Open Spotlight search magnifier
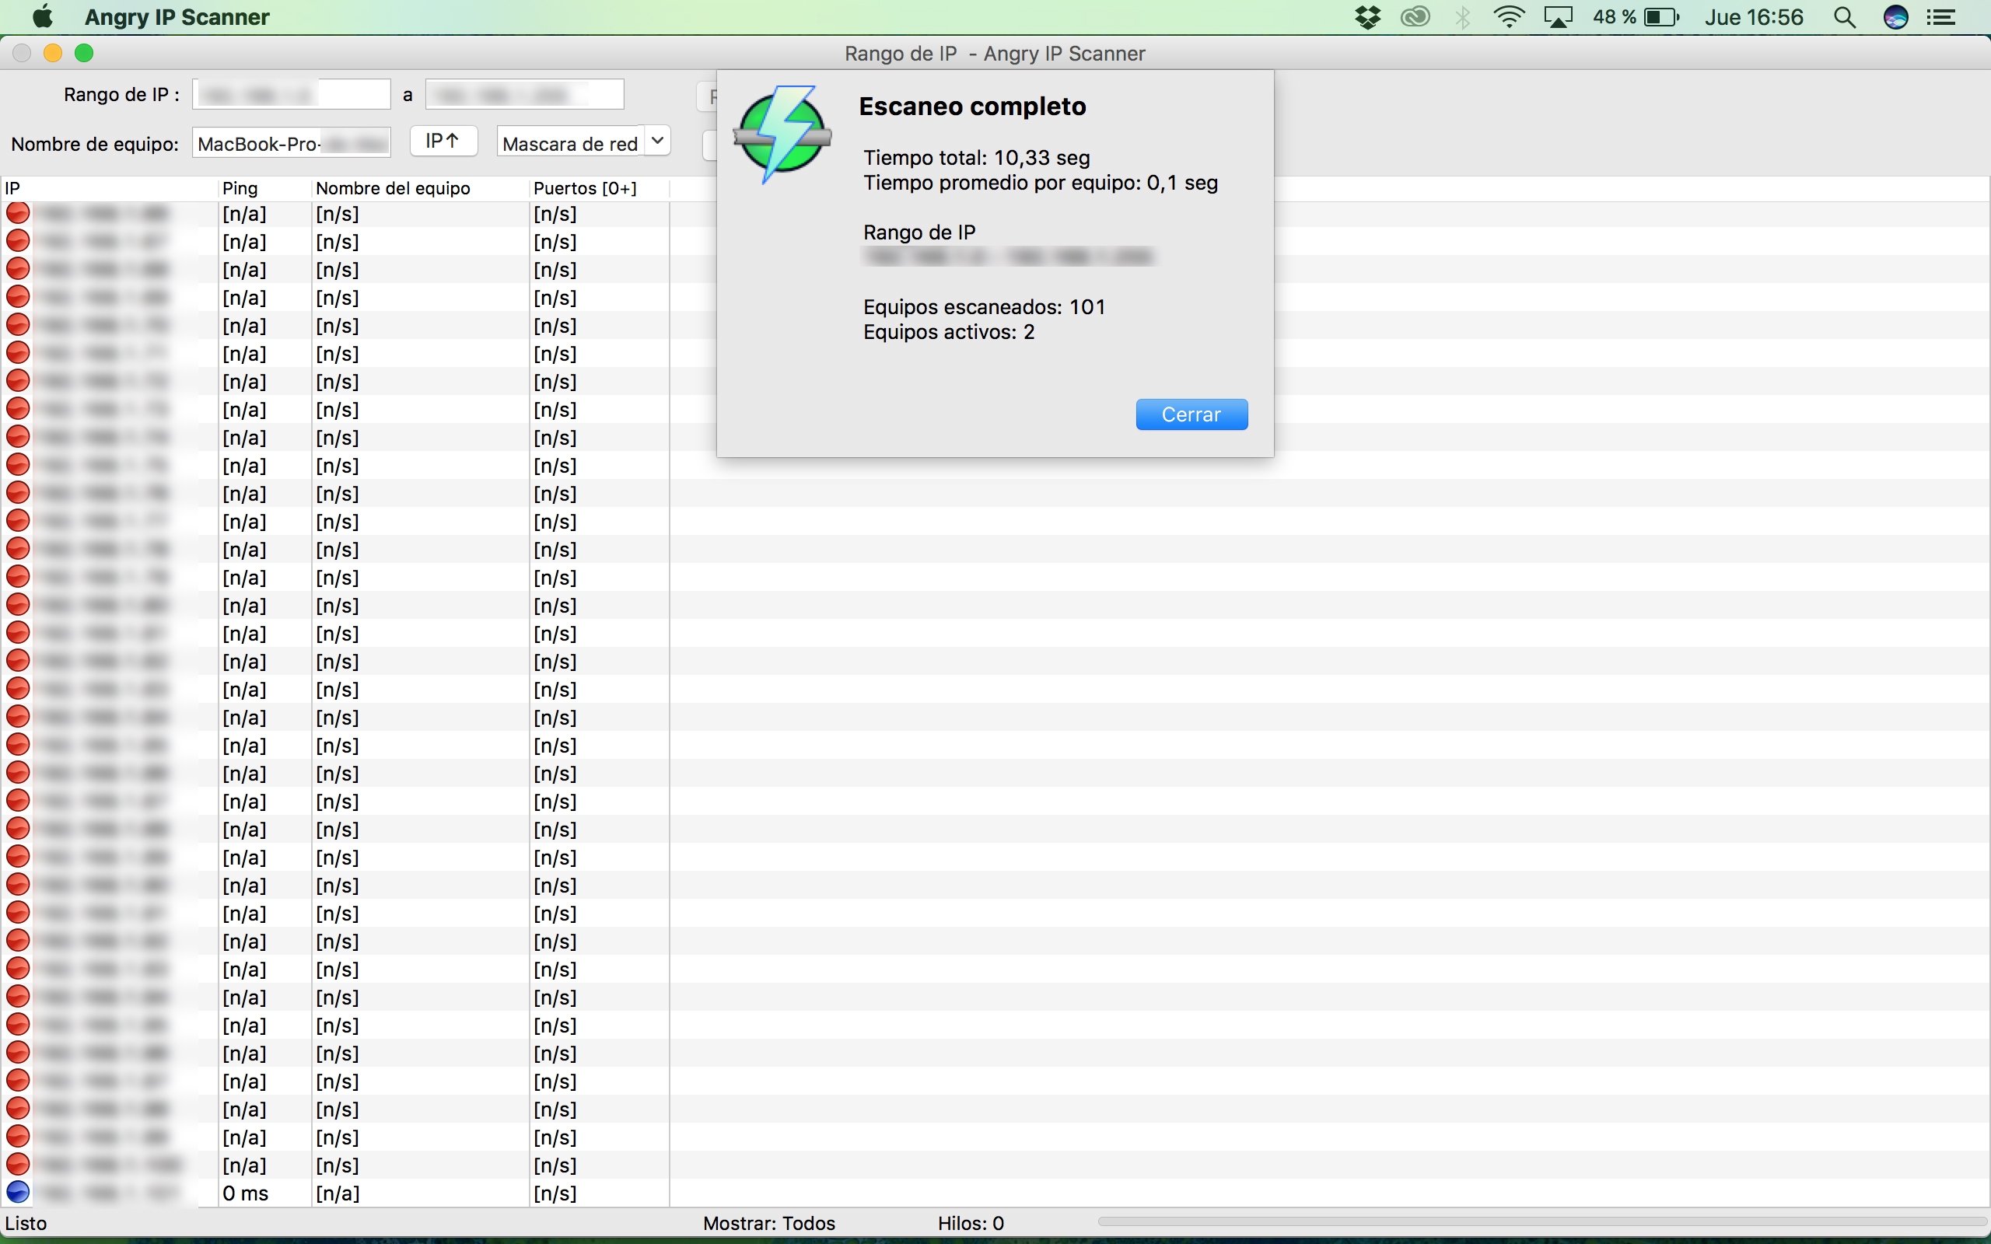1991x1244 pixels. coord(1846,17)
